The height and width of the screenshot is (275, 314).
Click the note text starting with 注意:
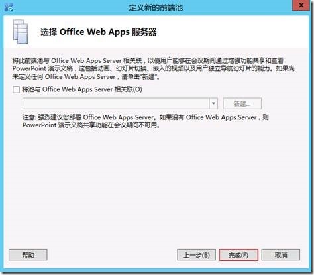coord(146,121)
